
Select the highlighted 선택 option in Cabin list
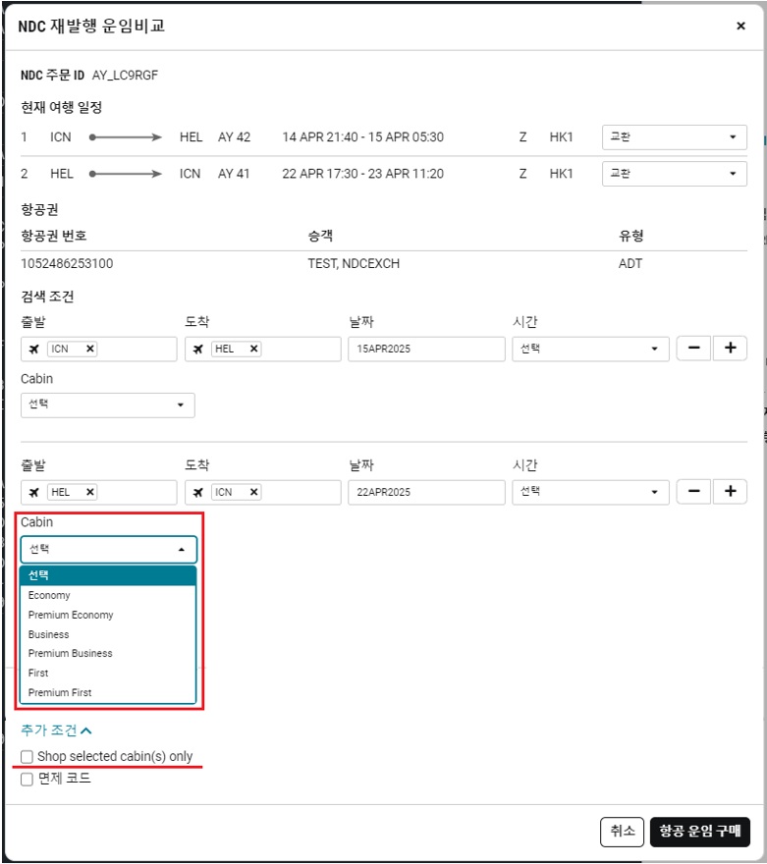[108, 575]
